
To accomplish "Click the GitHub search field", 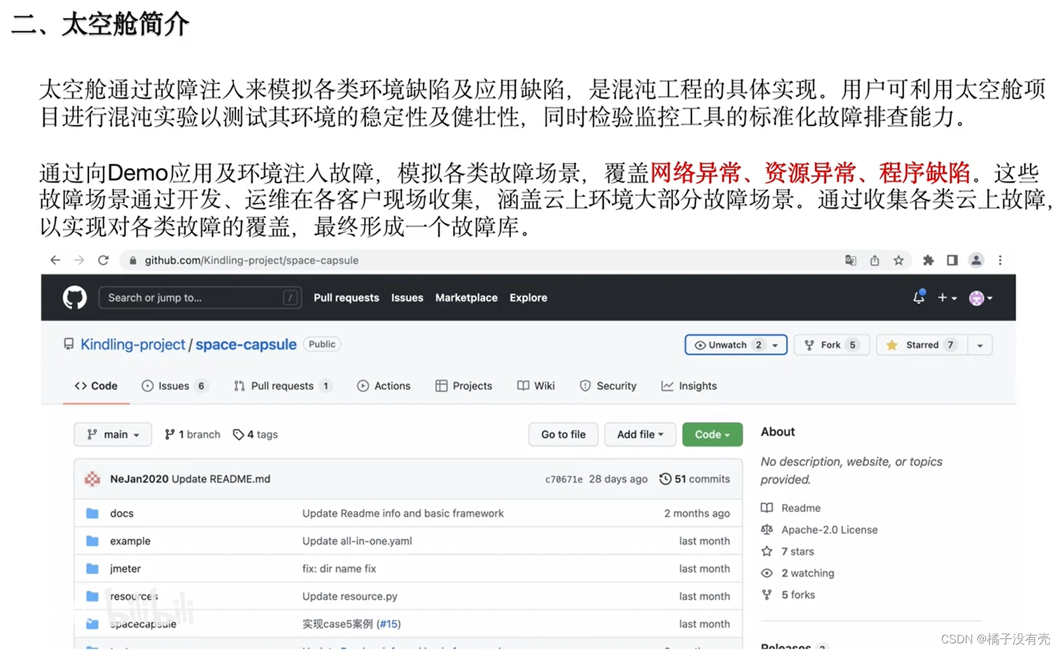I will point(200,297).
